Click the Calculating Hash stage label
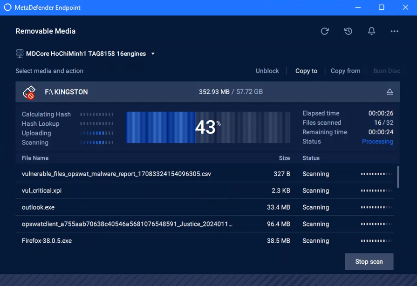Viewport: 417px width, 286px height. coord(46,114)
